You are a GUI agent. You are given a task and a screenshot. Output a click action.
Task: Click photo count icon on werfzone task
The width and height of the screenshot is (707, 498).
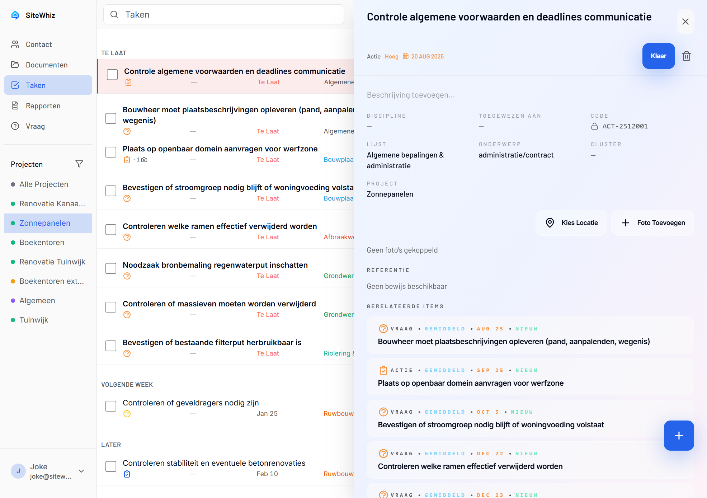tap(144, 160)
